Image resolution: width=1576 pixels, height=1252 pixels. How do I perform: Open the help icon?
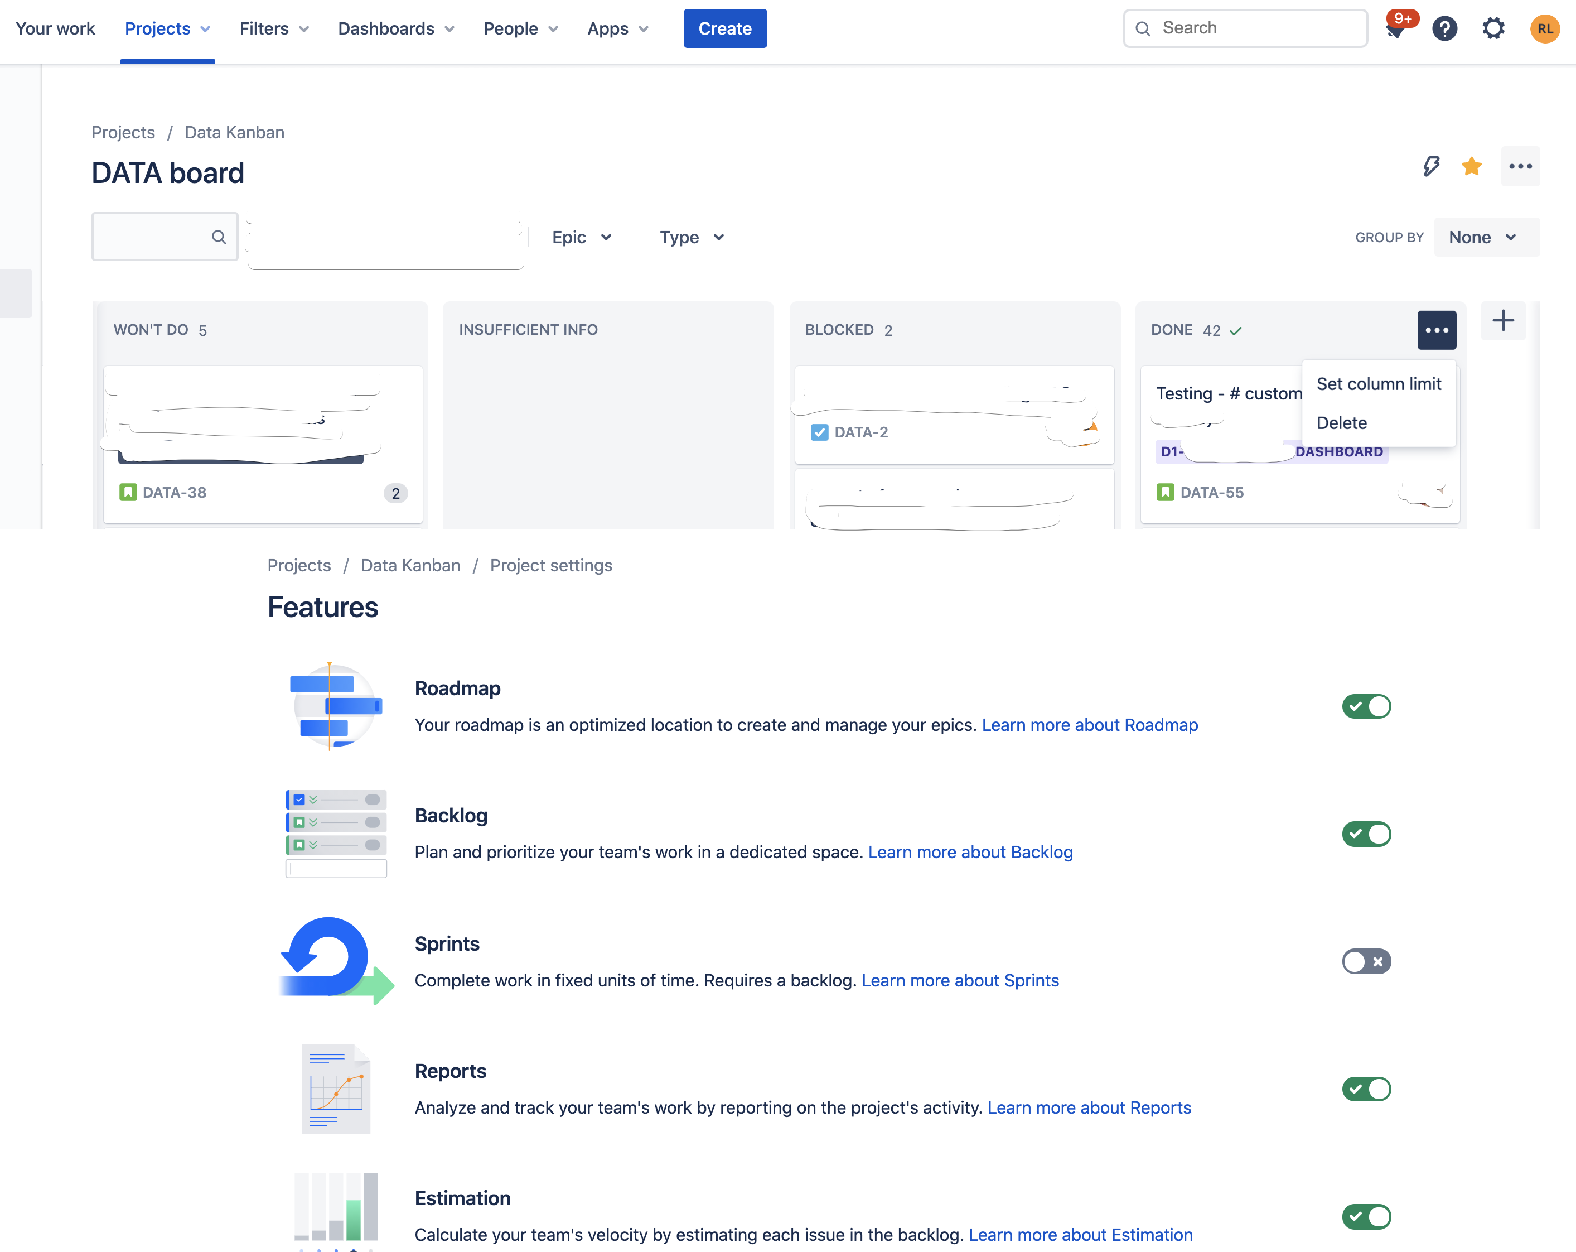1444,28
